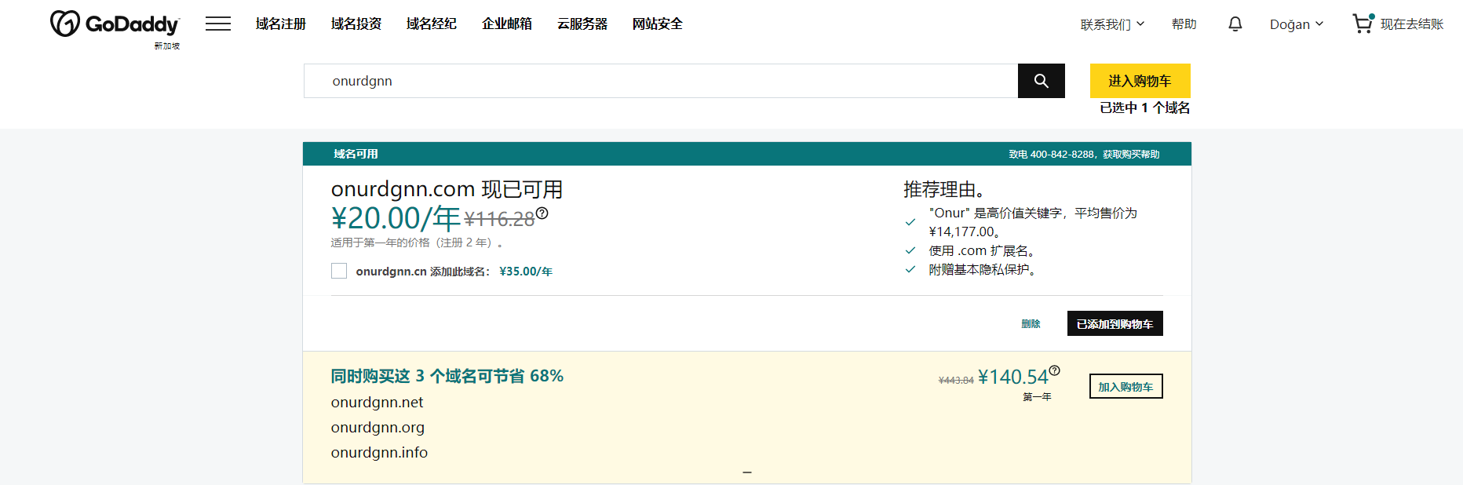This screenshot has width=1463, height=485.
Task: Click the shopping cart icon
Action: click(1363, 24)
